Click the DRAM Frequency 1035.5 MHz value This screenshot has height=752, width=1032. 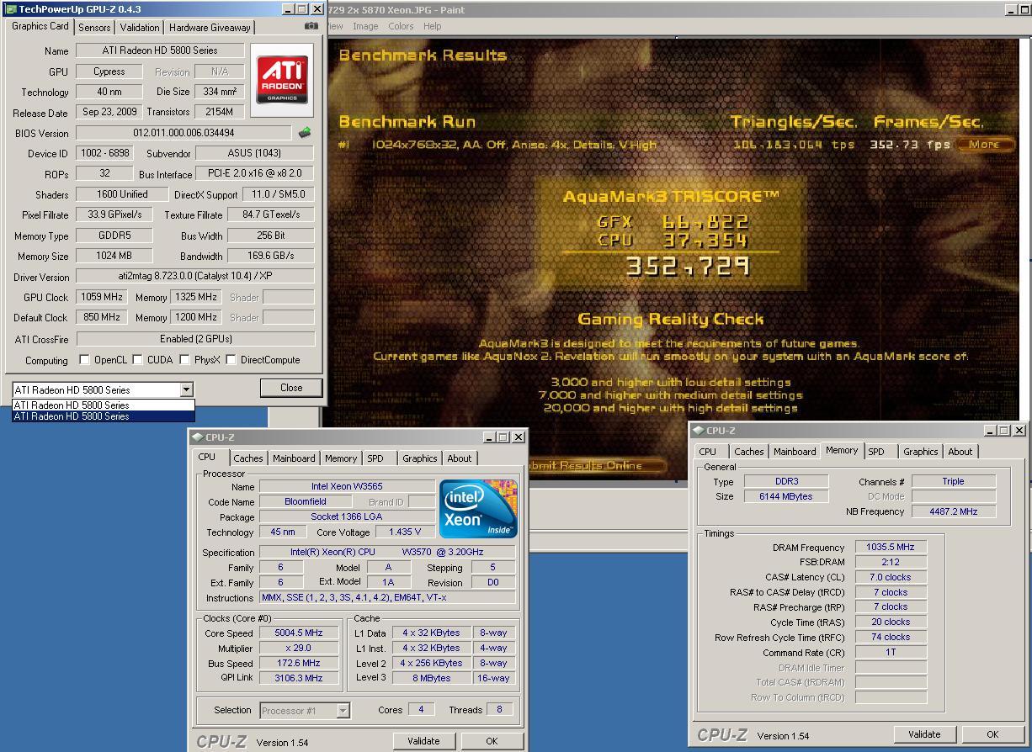click(891, 547)
